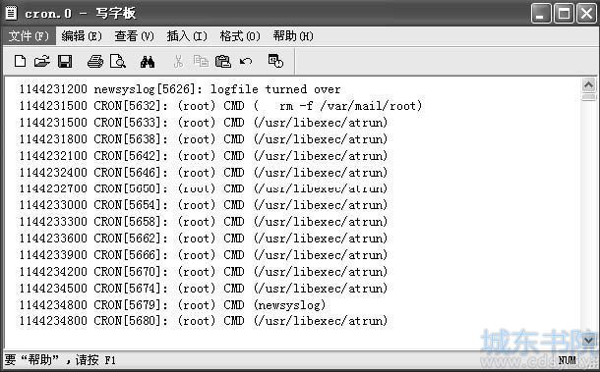Click the scrollbar up arrow

(588, 84)
